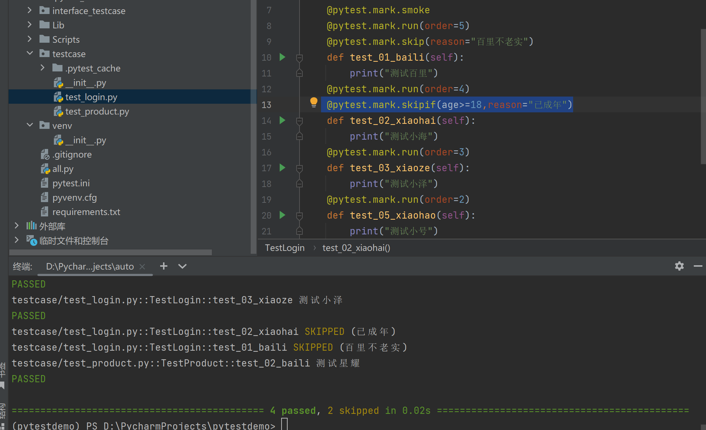Hide the terminal tool window
The image size is (706, 430).
698,266
